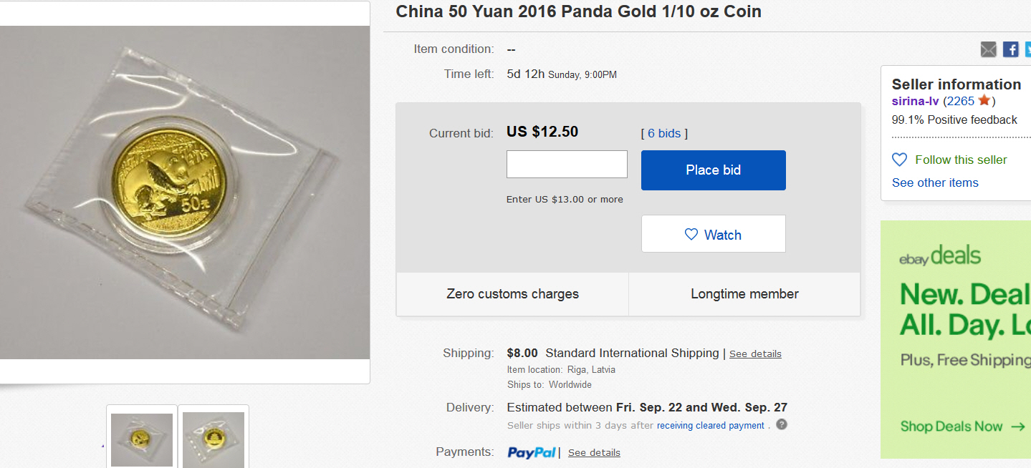Share listing via email icon
Viewport: 1031px width, 468px height.
[x=989, y=49]
